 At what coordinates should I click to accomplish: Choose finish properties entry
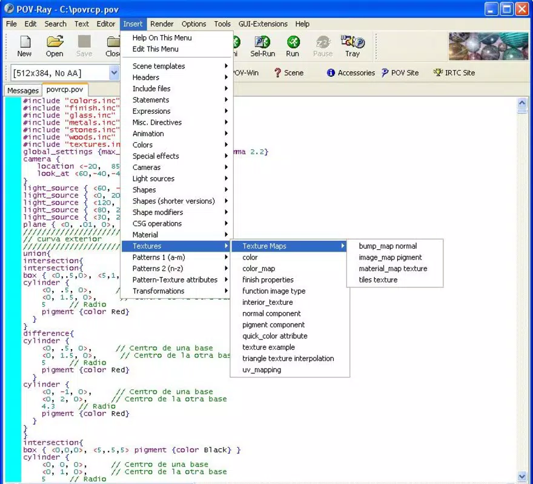290,280
